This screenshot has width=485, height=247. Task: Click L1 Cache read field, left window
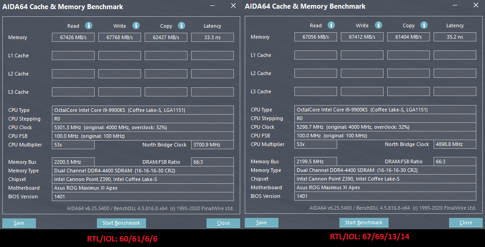[x=73, y=55]
